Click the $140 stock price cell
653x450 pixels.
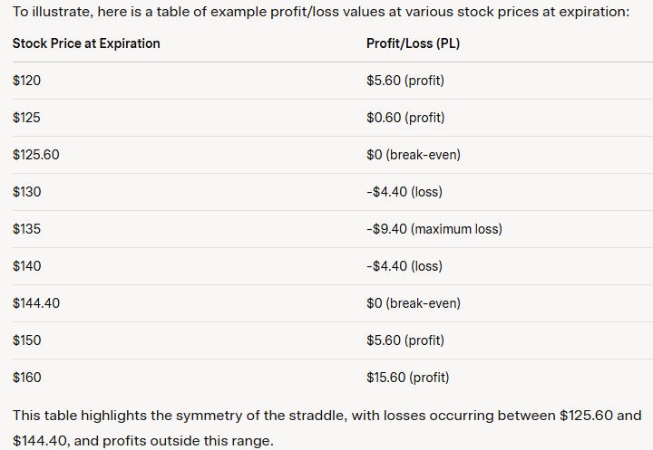tap(27, 266)
